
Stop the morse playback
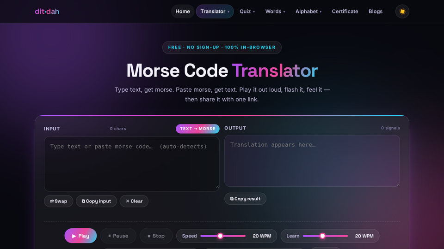(156, 236)
